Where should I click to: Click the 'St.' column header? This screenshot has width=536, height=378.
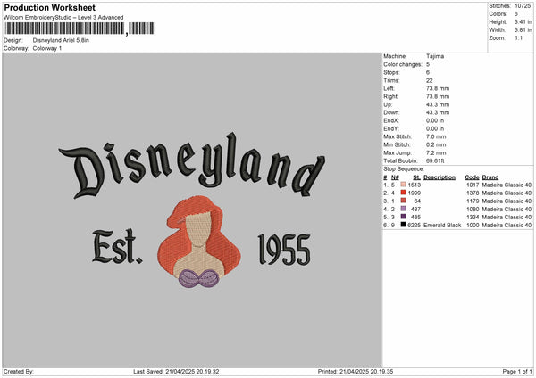click(x=416, y=177)
